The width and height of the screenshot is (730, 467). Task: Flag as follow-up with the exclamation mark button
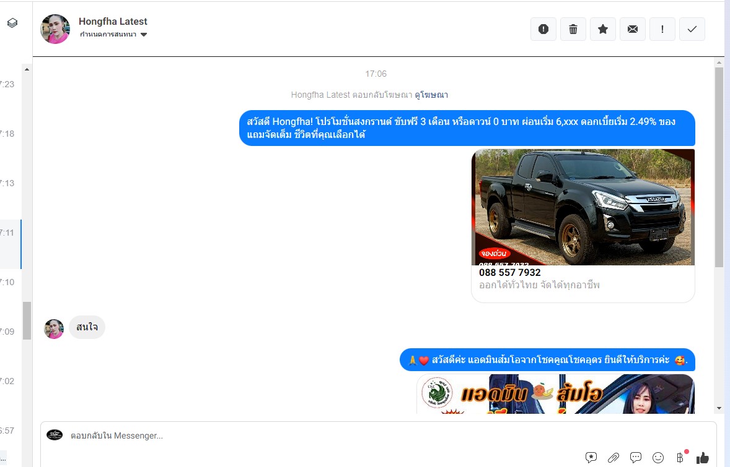(662, 29)
